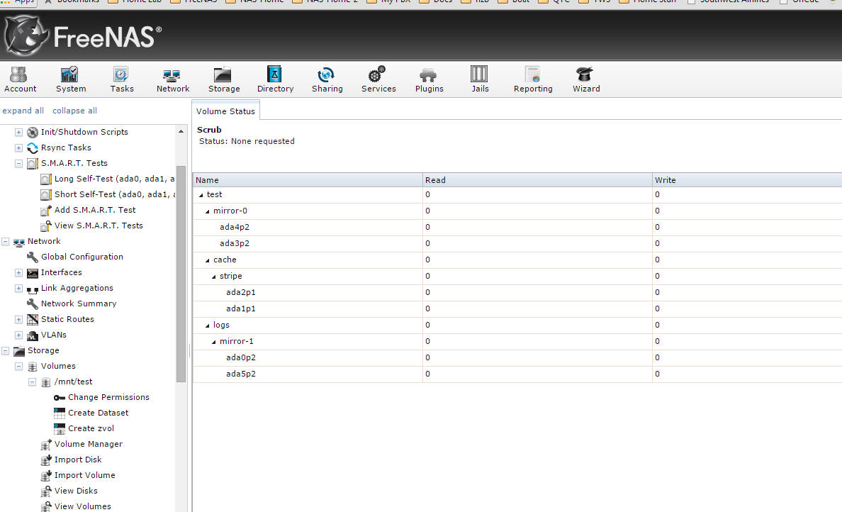Open the Apps bookmarks bar shortcut
The image size is (842, 512).
pos(18,2)
